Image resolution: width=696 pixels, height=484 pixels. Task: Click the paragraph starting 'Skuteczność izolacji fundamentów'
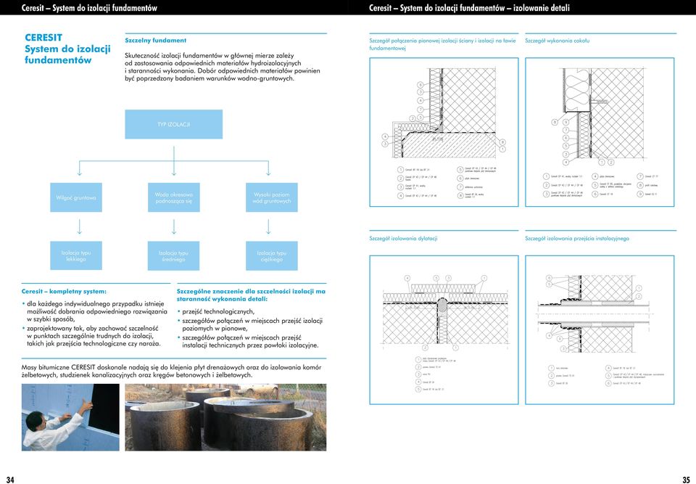tap(223, 67)
